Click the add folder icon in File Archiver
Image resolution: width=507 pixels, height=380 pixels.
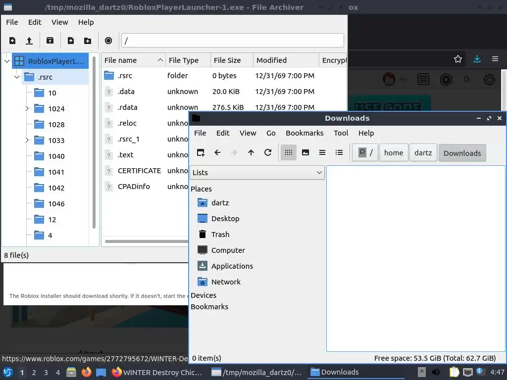(x=87, y=41)
